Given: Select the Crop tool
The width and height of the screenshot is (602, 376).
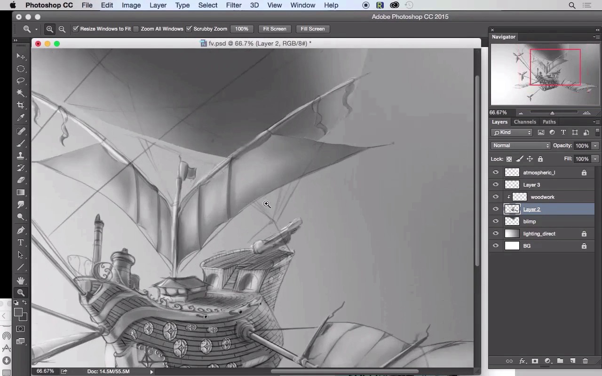Looking at the screenshot, I should pyautogui.click(x=21, y=105).
